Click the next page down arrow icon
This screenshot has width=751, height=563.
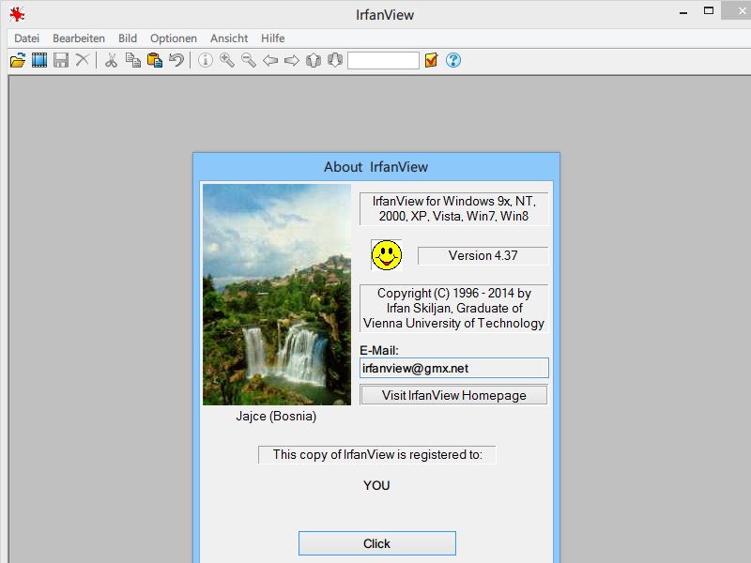point(335,60)
